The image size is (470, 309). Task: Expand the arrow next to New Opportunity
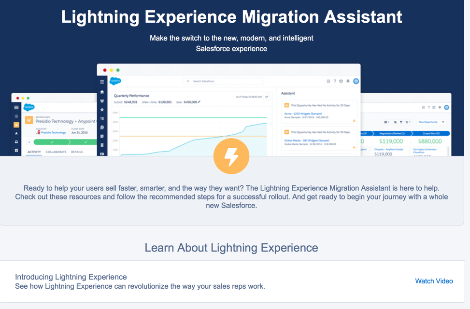pyautogui.click(x=442, y=123)
